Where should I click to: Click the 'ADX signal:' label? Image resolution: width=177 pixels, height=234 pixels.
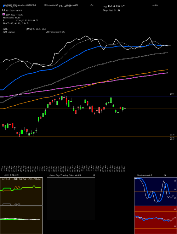[x=9, y=32]
